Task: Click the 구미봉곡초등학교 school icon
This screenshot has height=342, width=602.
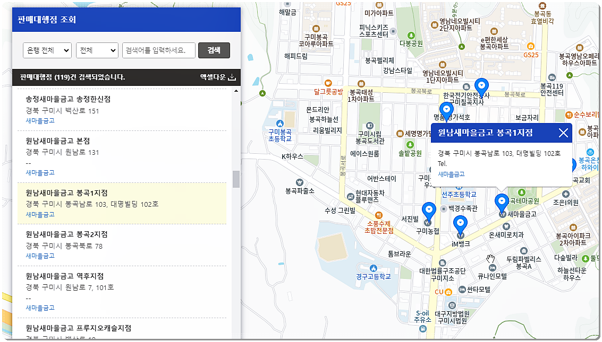Action: (280, 124)
